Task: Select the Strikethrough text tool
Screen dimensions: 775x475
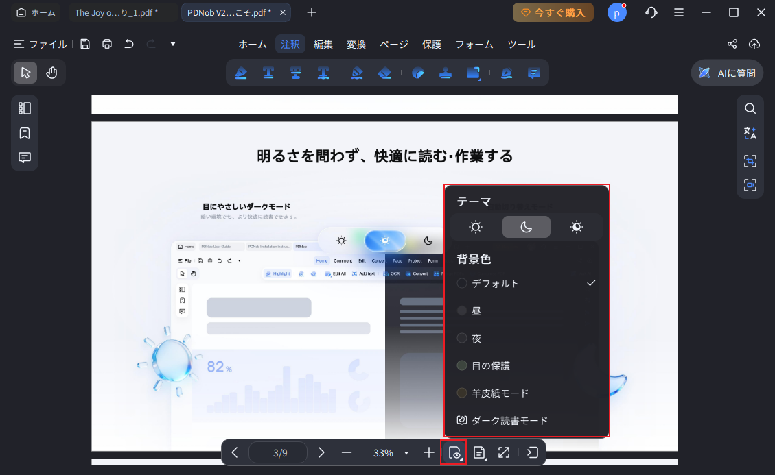Action: [295, 72]
